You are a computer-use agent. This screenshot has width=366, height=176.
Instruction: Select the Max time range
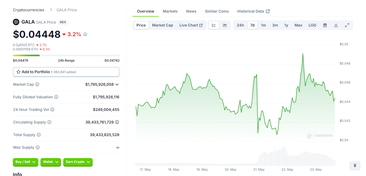coord(298,25)
